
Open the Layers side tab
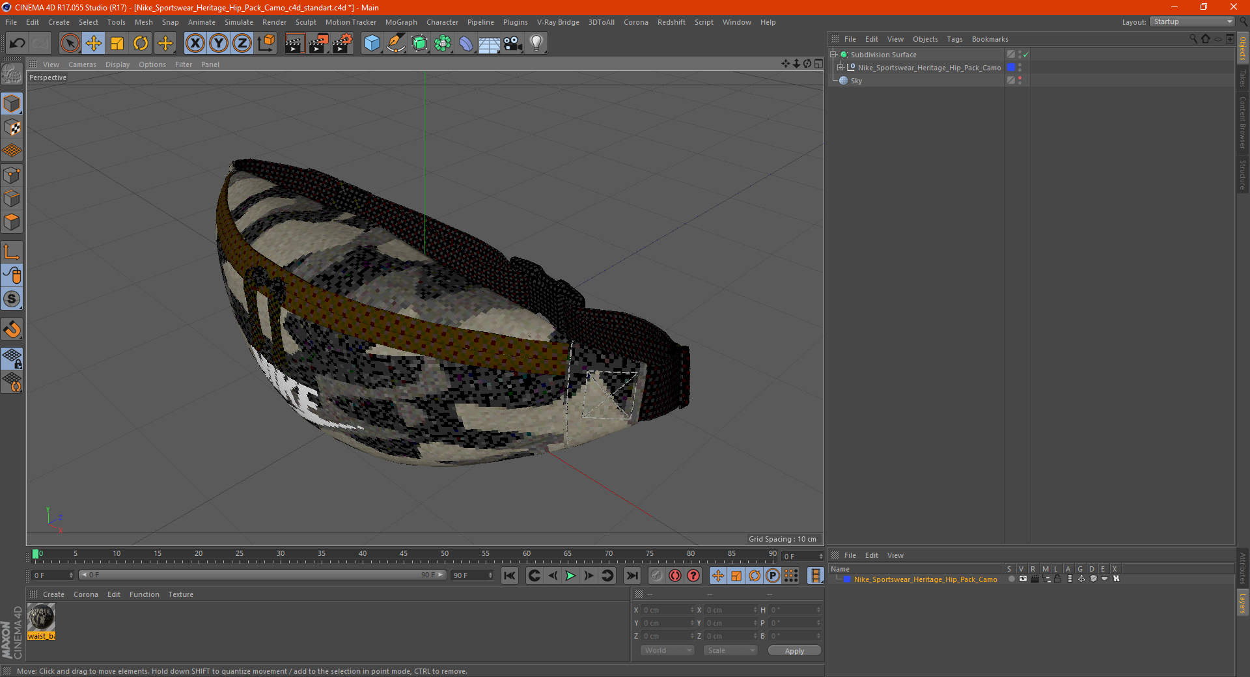click(x=1243, y=603)
